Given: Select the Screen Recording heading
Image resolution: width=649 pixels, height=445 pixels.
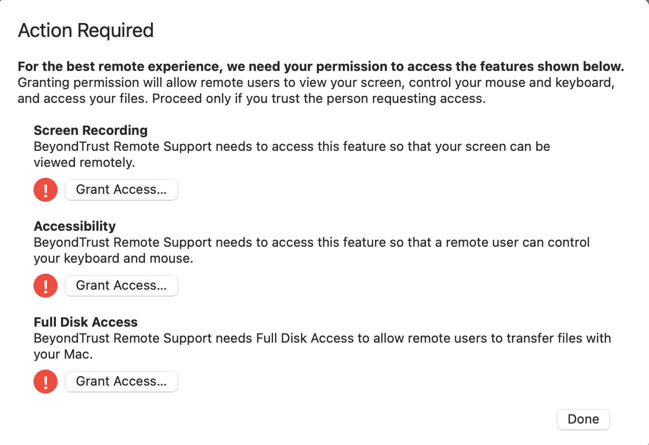Looking at the screenshot, I should coord(90,130).
